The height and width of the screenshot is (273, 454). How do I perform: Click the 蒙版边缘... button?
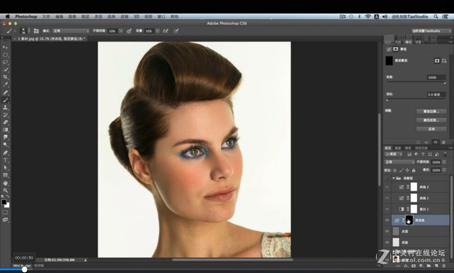[x=431, y=112]
